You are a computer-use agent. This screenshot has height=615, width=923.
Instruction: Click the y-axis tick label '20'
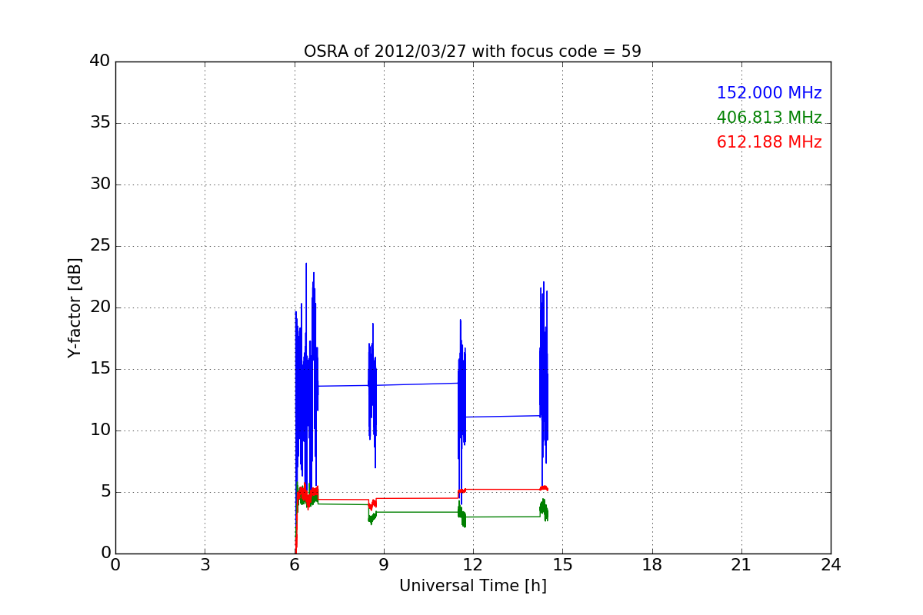[100, 307]
